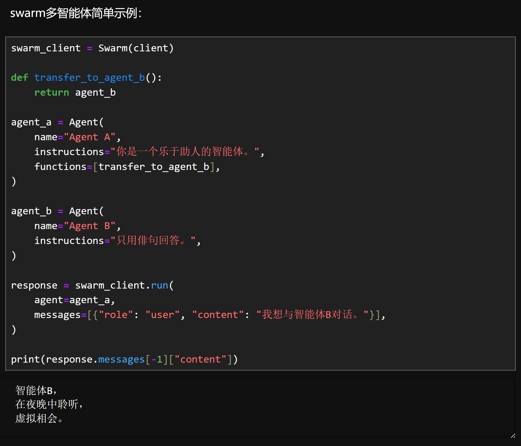The height and width of the screenshot is (446, 521).
Task: Click the 'agent_a = Agent(' line
Action: point(57,122)
